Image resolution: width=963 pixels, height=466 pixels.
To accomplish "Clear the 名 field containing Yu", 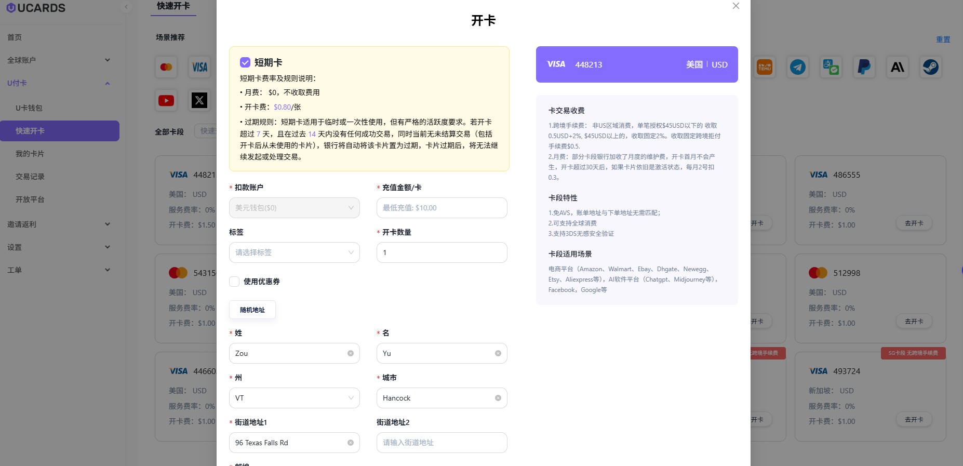I will [x=498, y=353].
